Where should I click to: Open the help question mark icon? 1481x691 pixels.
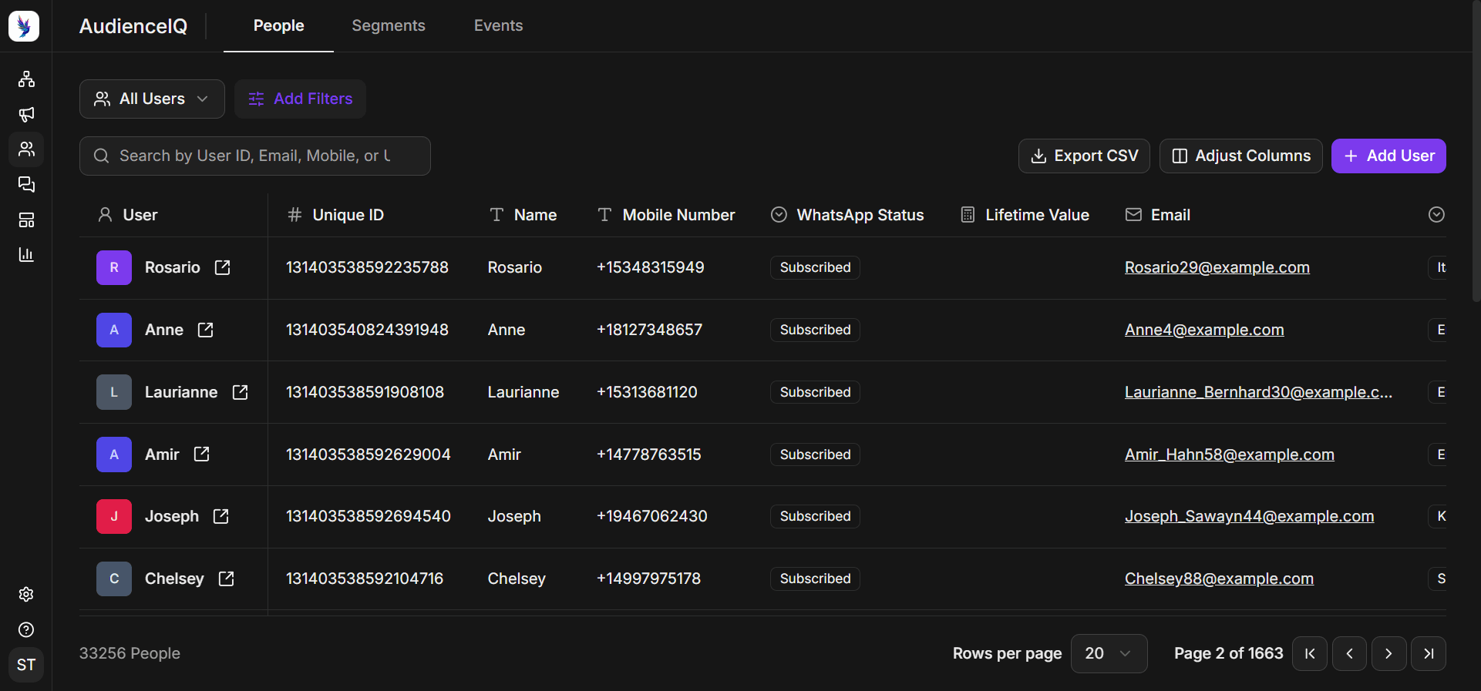26,629
